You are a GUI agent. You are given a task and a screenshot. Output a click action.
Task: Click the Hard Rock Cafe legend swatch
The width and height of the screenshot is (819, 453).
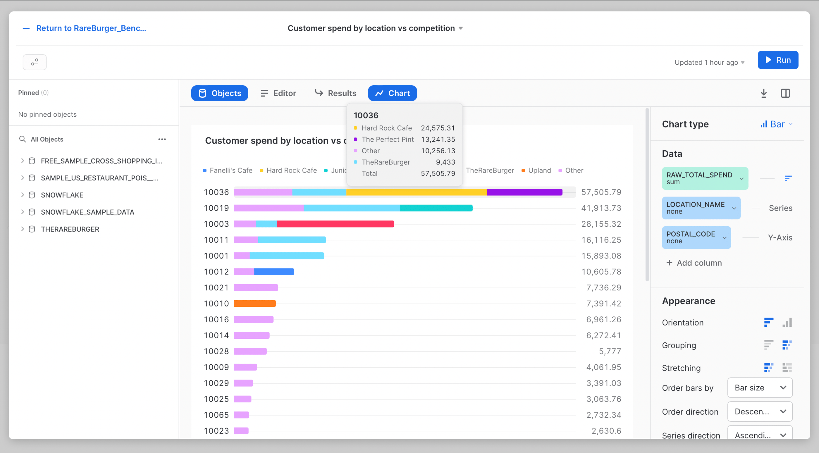(x=262, y=170)
